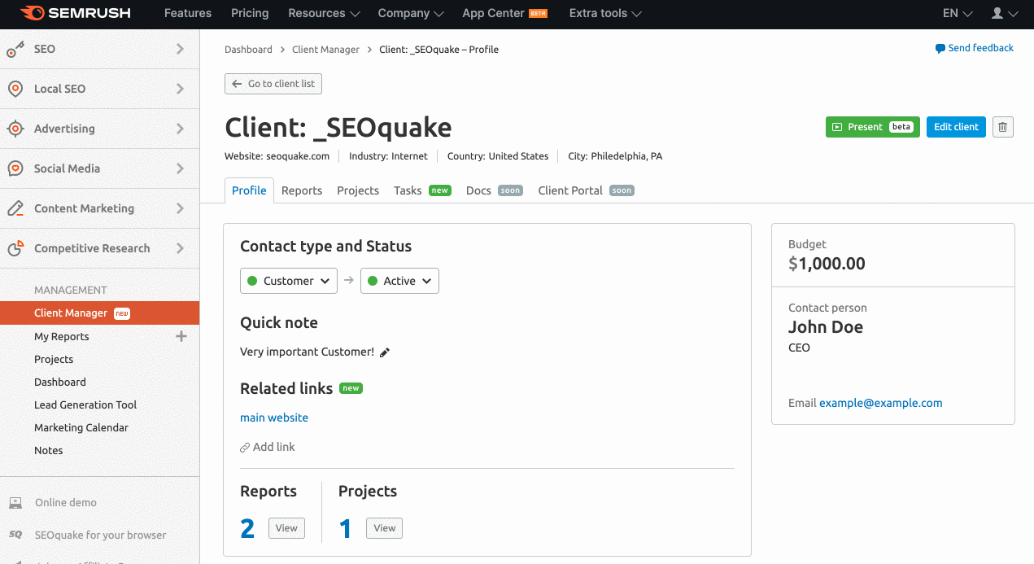Open the Extra tools menu

click(605, 13)
